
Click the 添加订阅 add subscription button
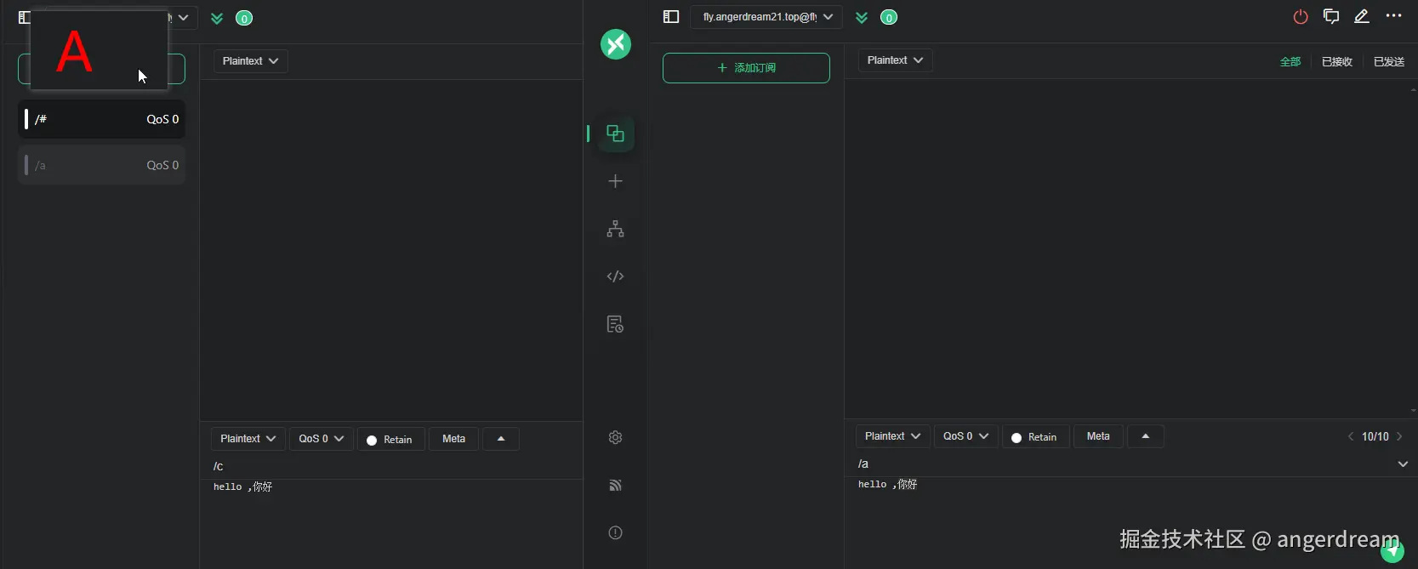pos(746,68)
